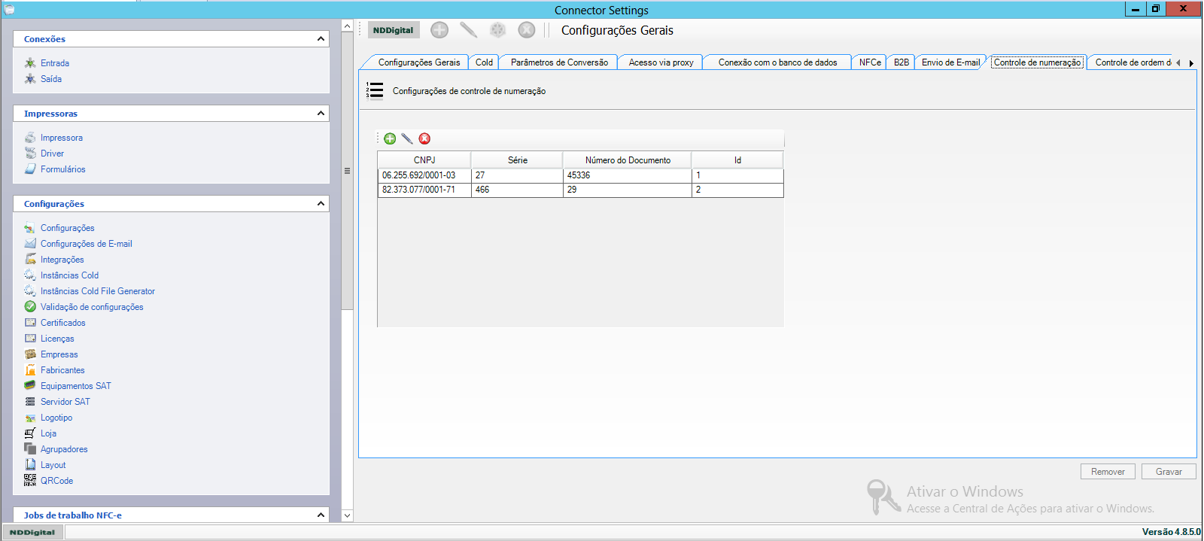
Task: Click the red delete icon above the table
Action: (424, 138)
